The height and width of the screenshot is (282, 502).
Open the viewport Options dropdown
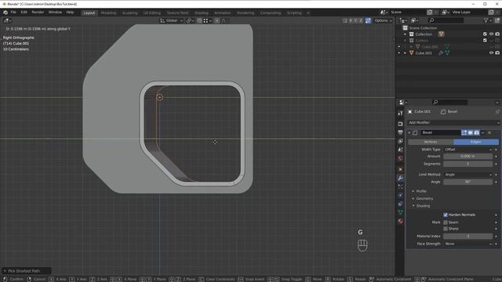384,21
